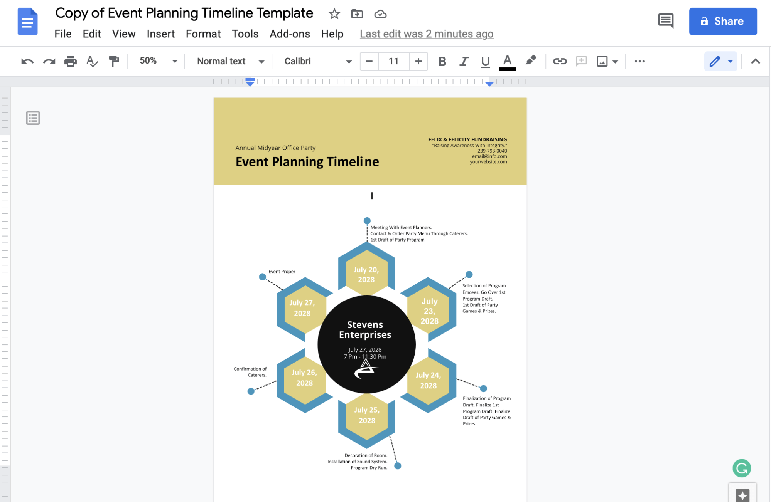Run the spelling and grammar check

coord(92,61)
